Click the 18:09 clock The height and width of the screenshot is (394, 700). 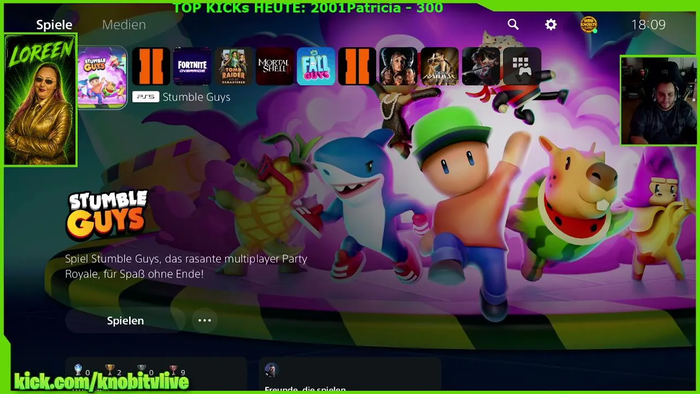[648, 25]
